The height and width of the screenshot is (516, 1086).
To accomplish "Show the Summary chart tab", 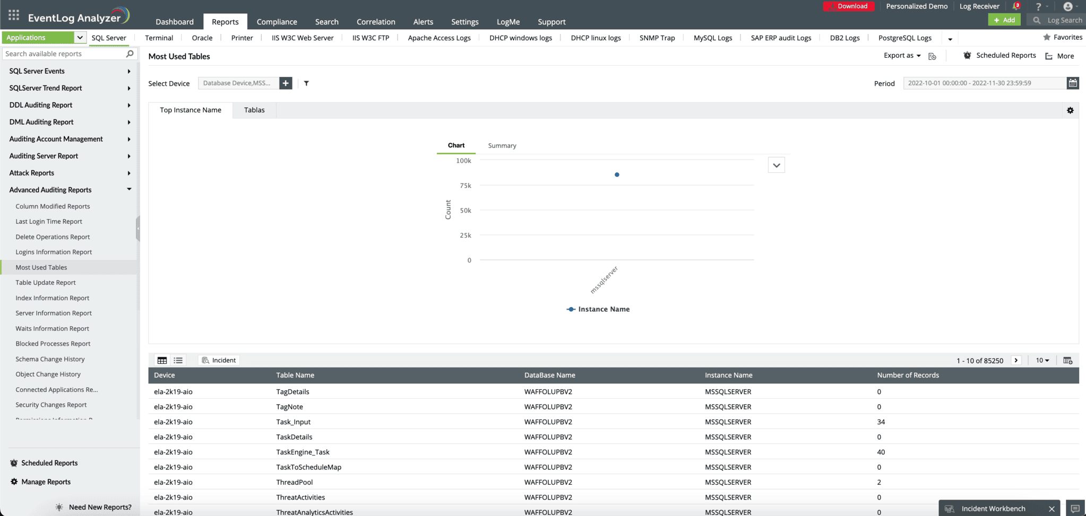I will point(502,146).
